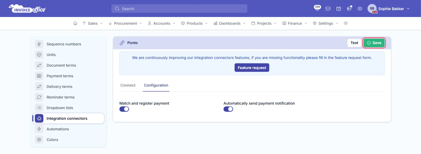Screen dimensions: 421x154
Task: Toggle Match and register payment switch
Action: [x=124, y=109]
